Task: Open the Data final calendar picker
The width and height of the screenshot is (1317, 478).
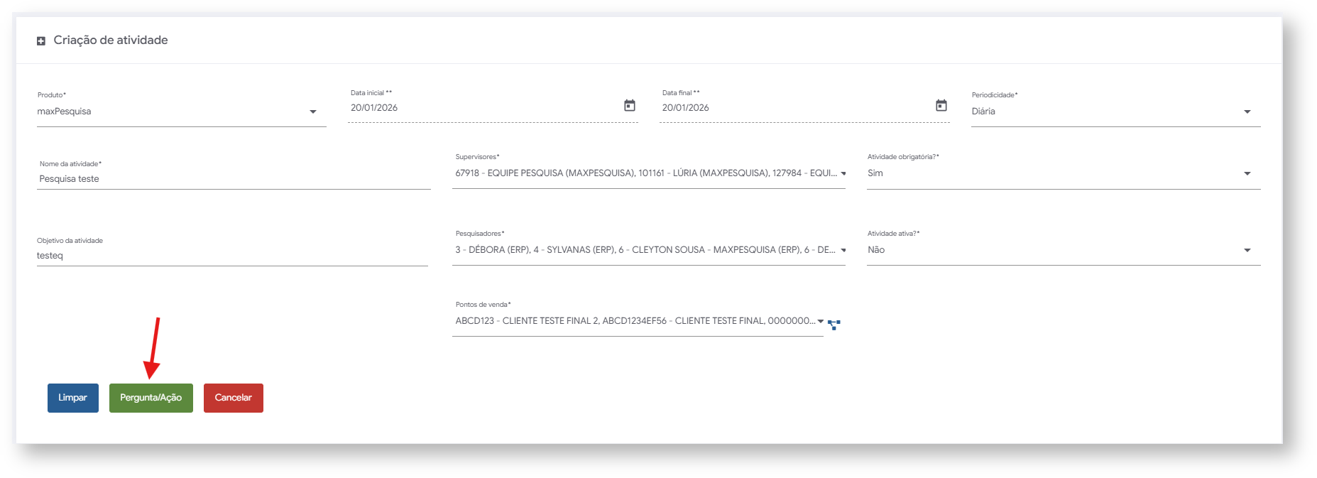Action: [941, 106]
